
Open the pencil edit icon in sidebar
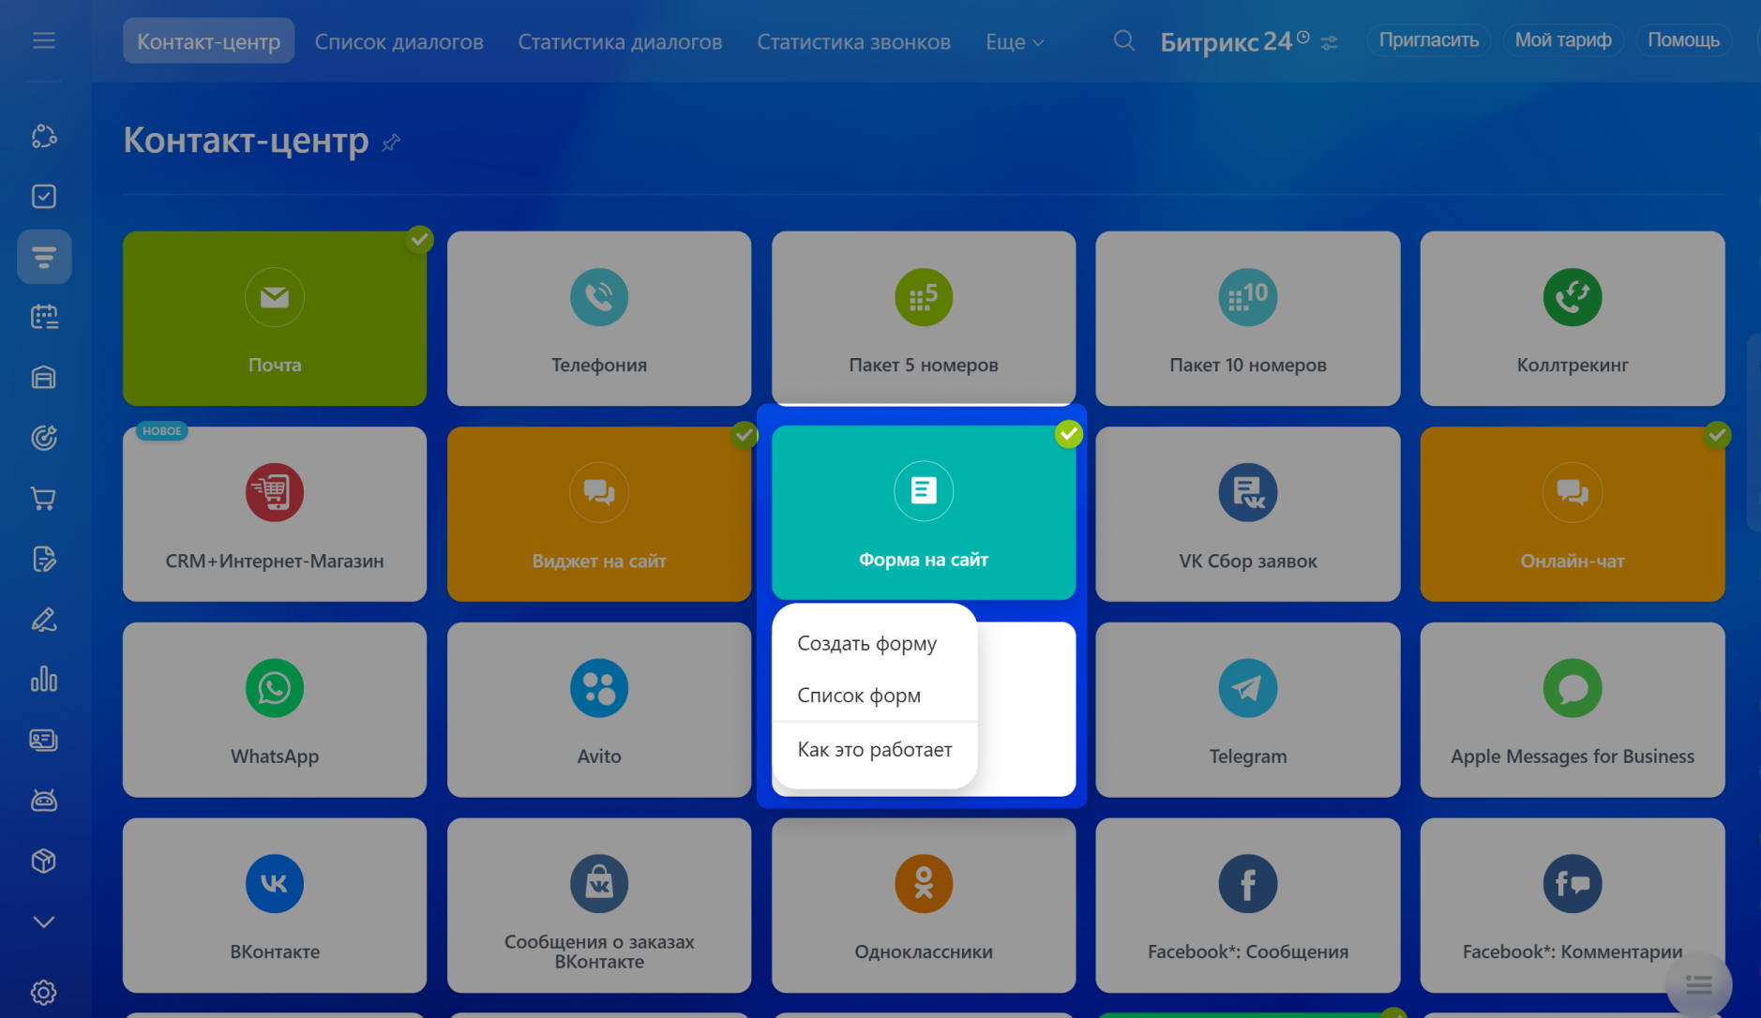pyautogui.click(x=44, y=620)
